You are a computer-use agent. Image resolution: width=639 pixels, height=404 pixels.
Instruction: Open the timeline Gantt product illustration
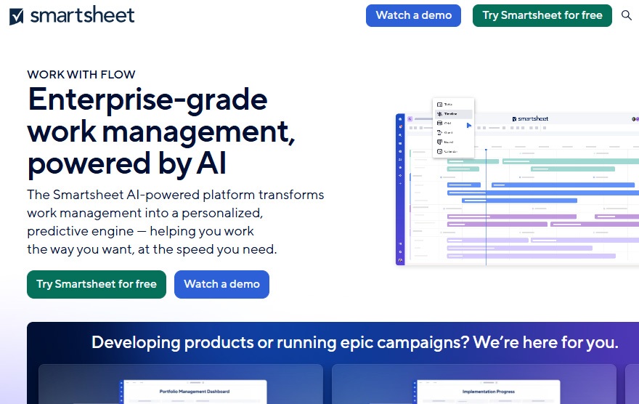517,182
